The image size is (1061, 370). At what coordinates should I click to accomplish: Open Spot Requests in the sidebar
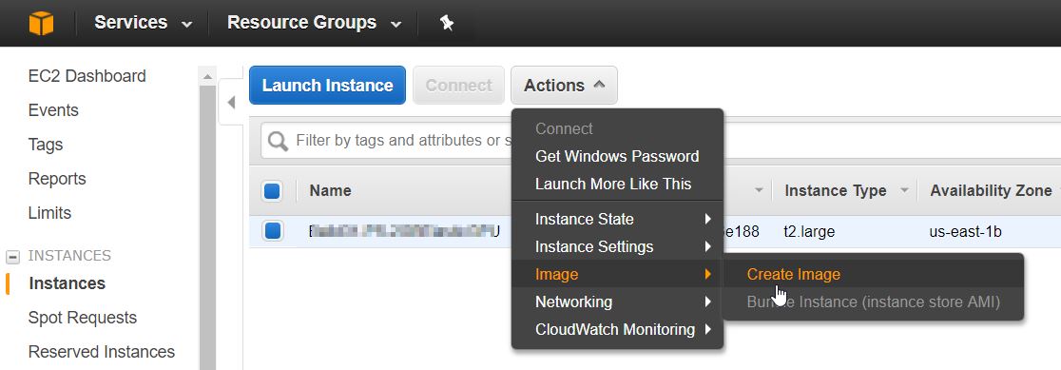(83, 318)
